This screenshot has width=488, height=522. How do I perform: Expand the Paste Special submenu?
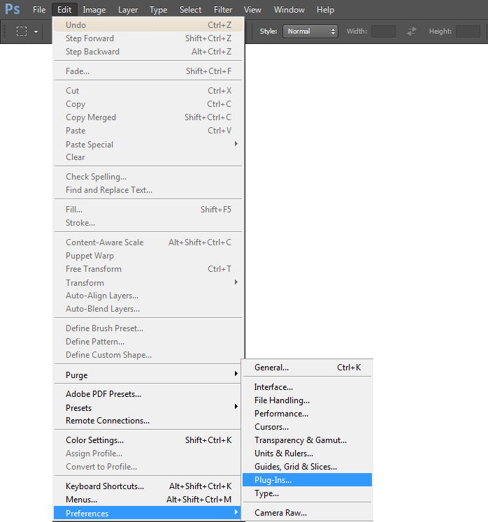point(148,144)
